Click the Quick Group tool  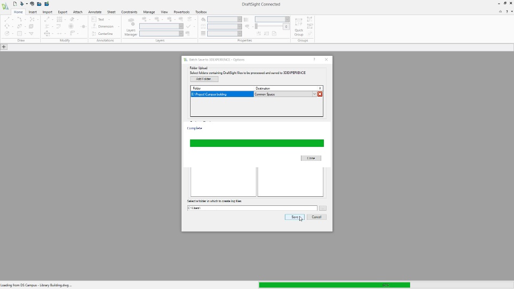click(x=299, y=27)
